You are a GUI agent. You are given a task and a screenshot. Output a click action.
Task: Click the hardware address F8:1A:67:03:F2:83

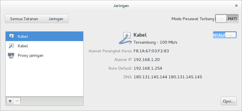tap(151, 51)
